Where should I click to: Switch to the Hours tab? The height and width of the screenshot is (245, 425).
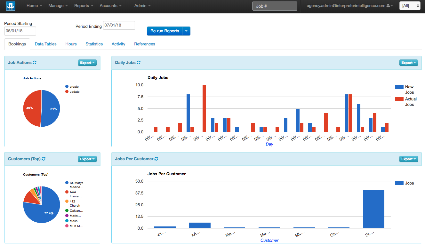tap(71, 44)
